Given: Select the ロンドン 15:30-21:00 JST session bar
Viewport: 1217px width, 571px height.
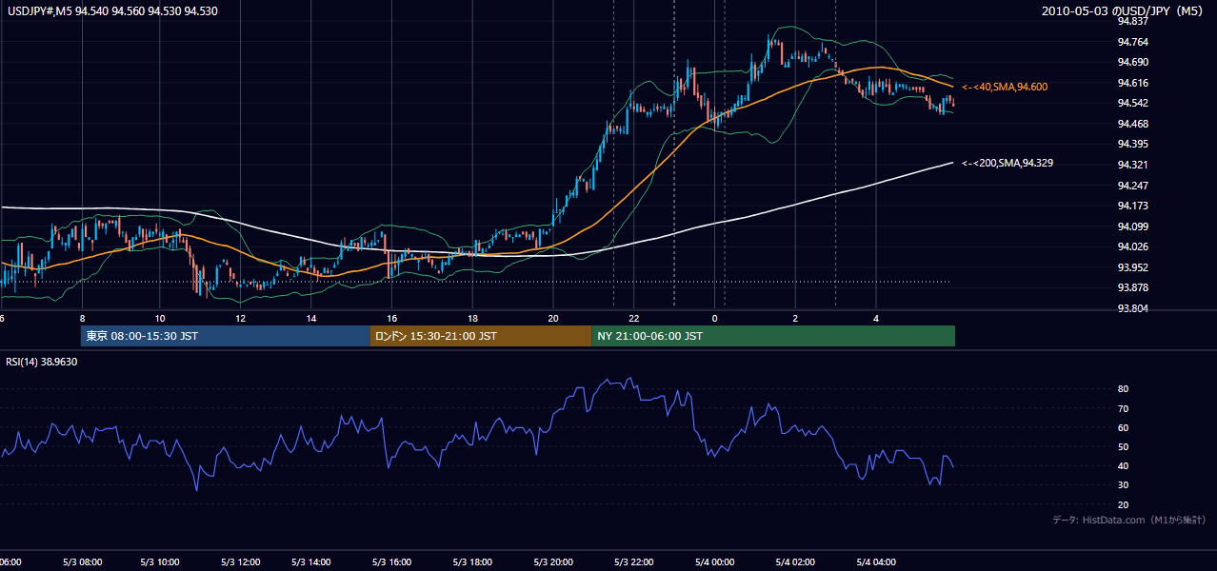Looking at the screenshot, I should 480,336.
